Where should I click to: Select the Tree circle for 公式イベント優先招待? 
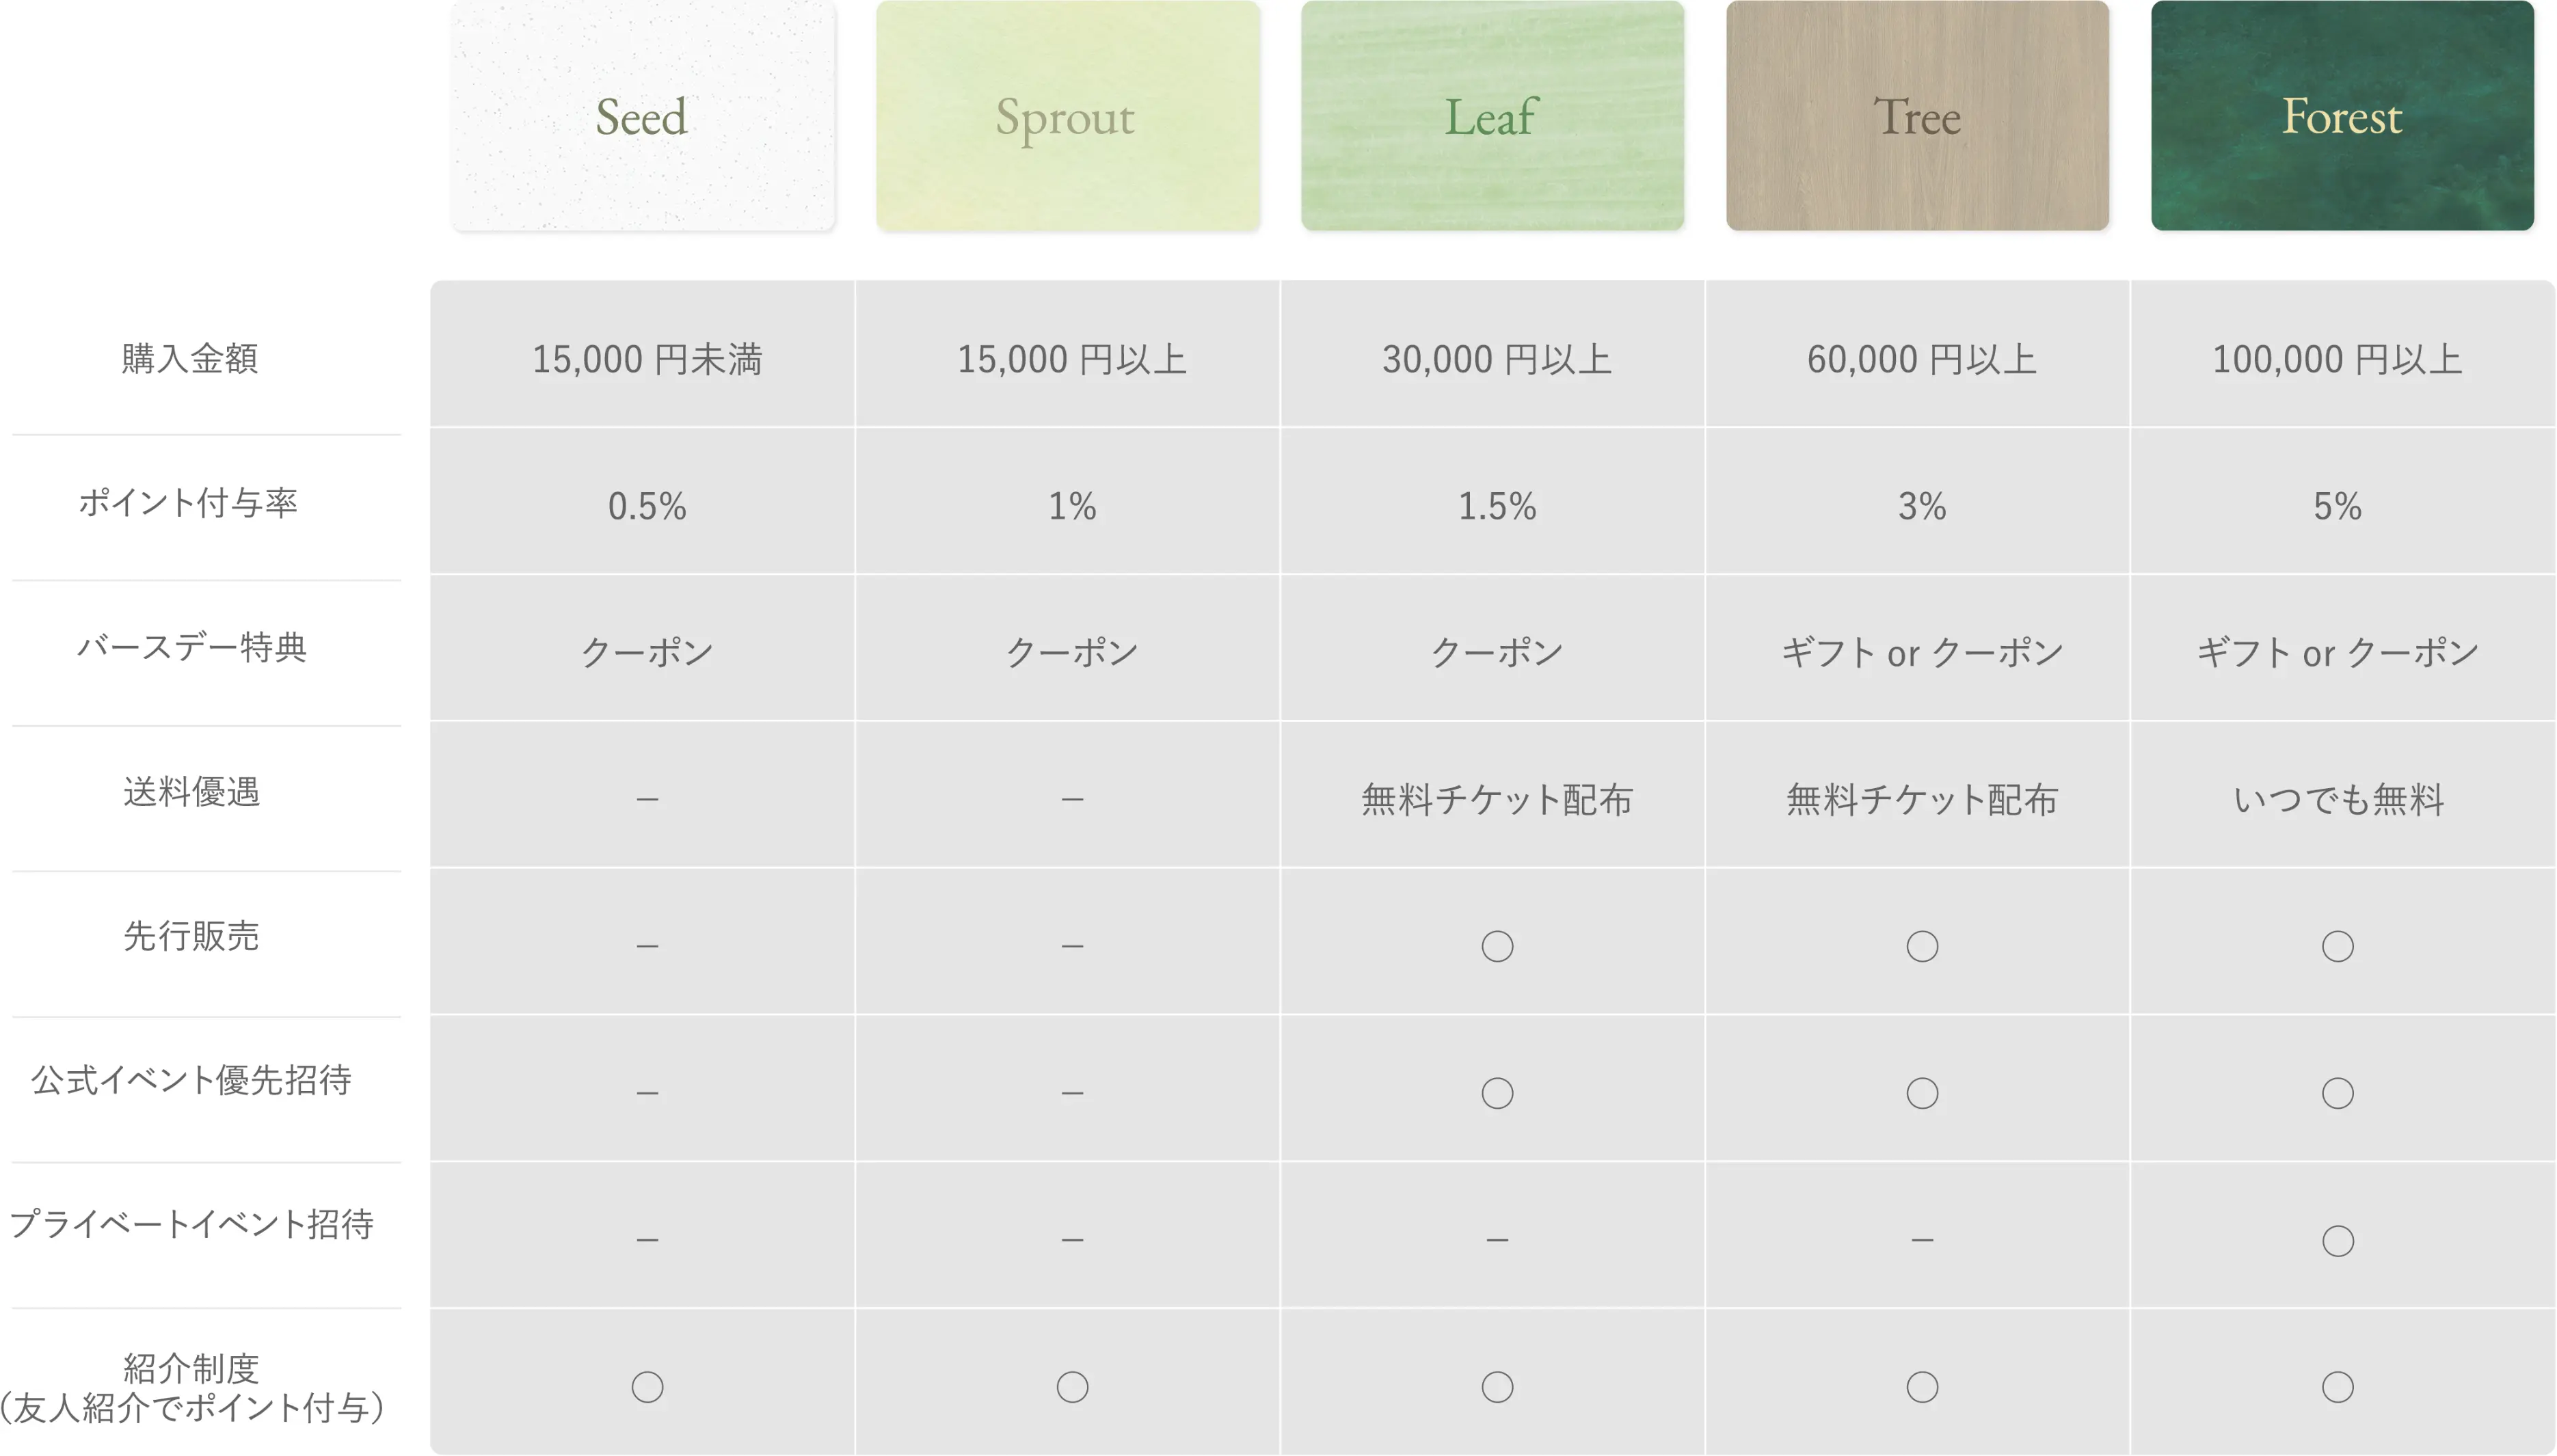coord(1922,1093)
